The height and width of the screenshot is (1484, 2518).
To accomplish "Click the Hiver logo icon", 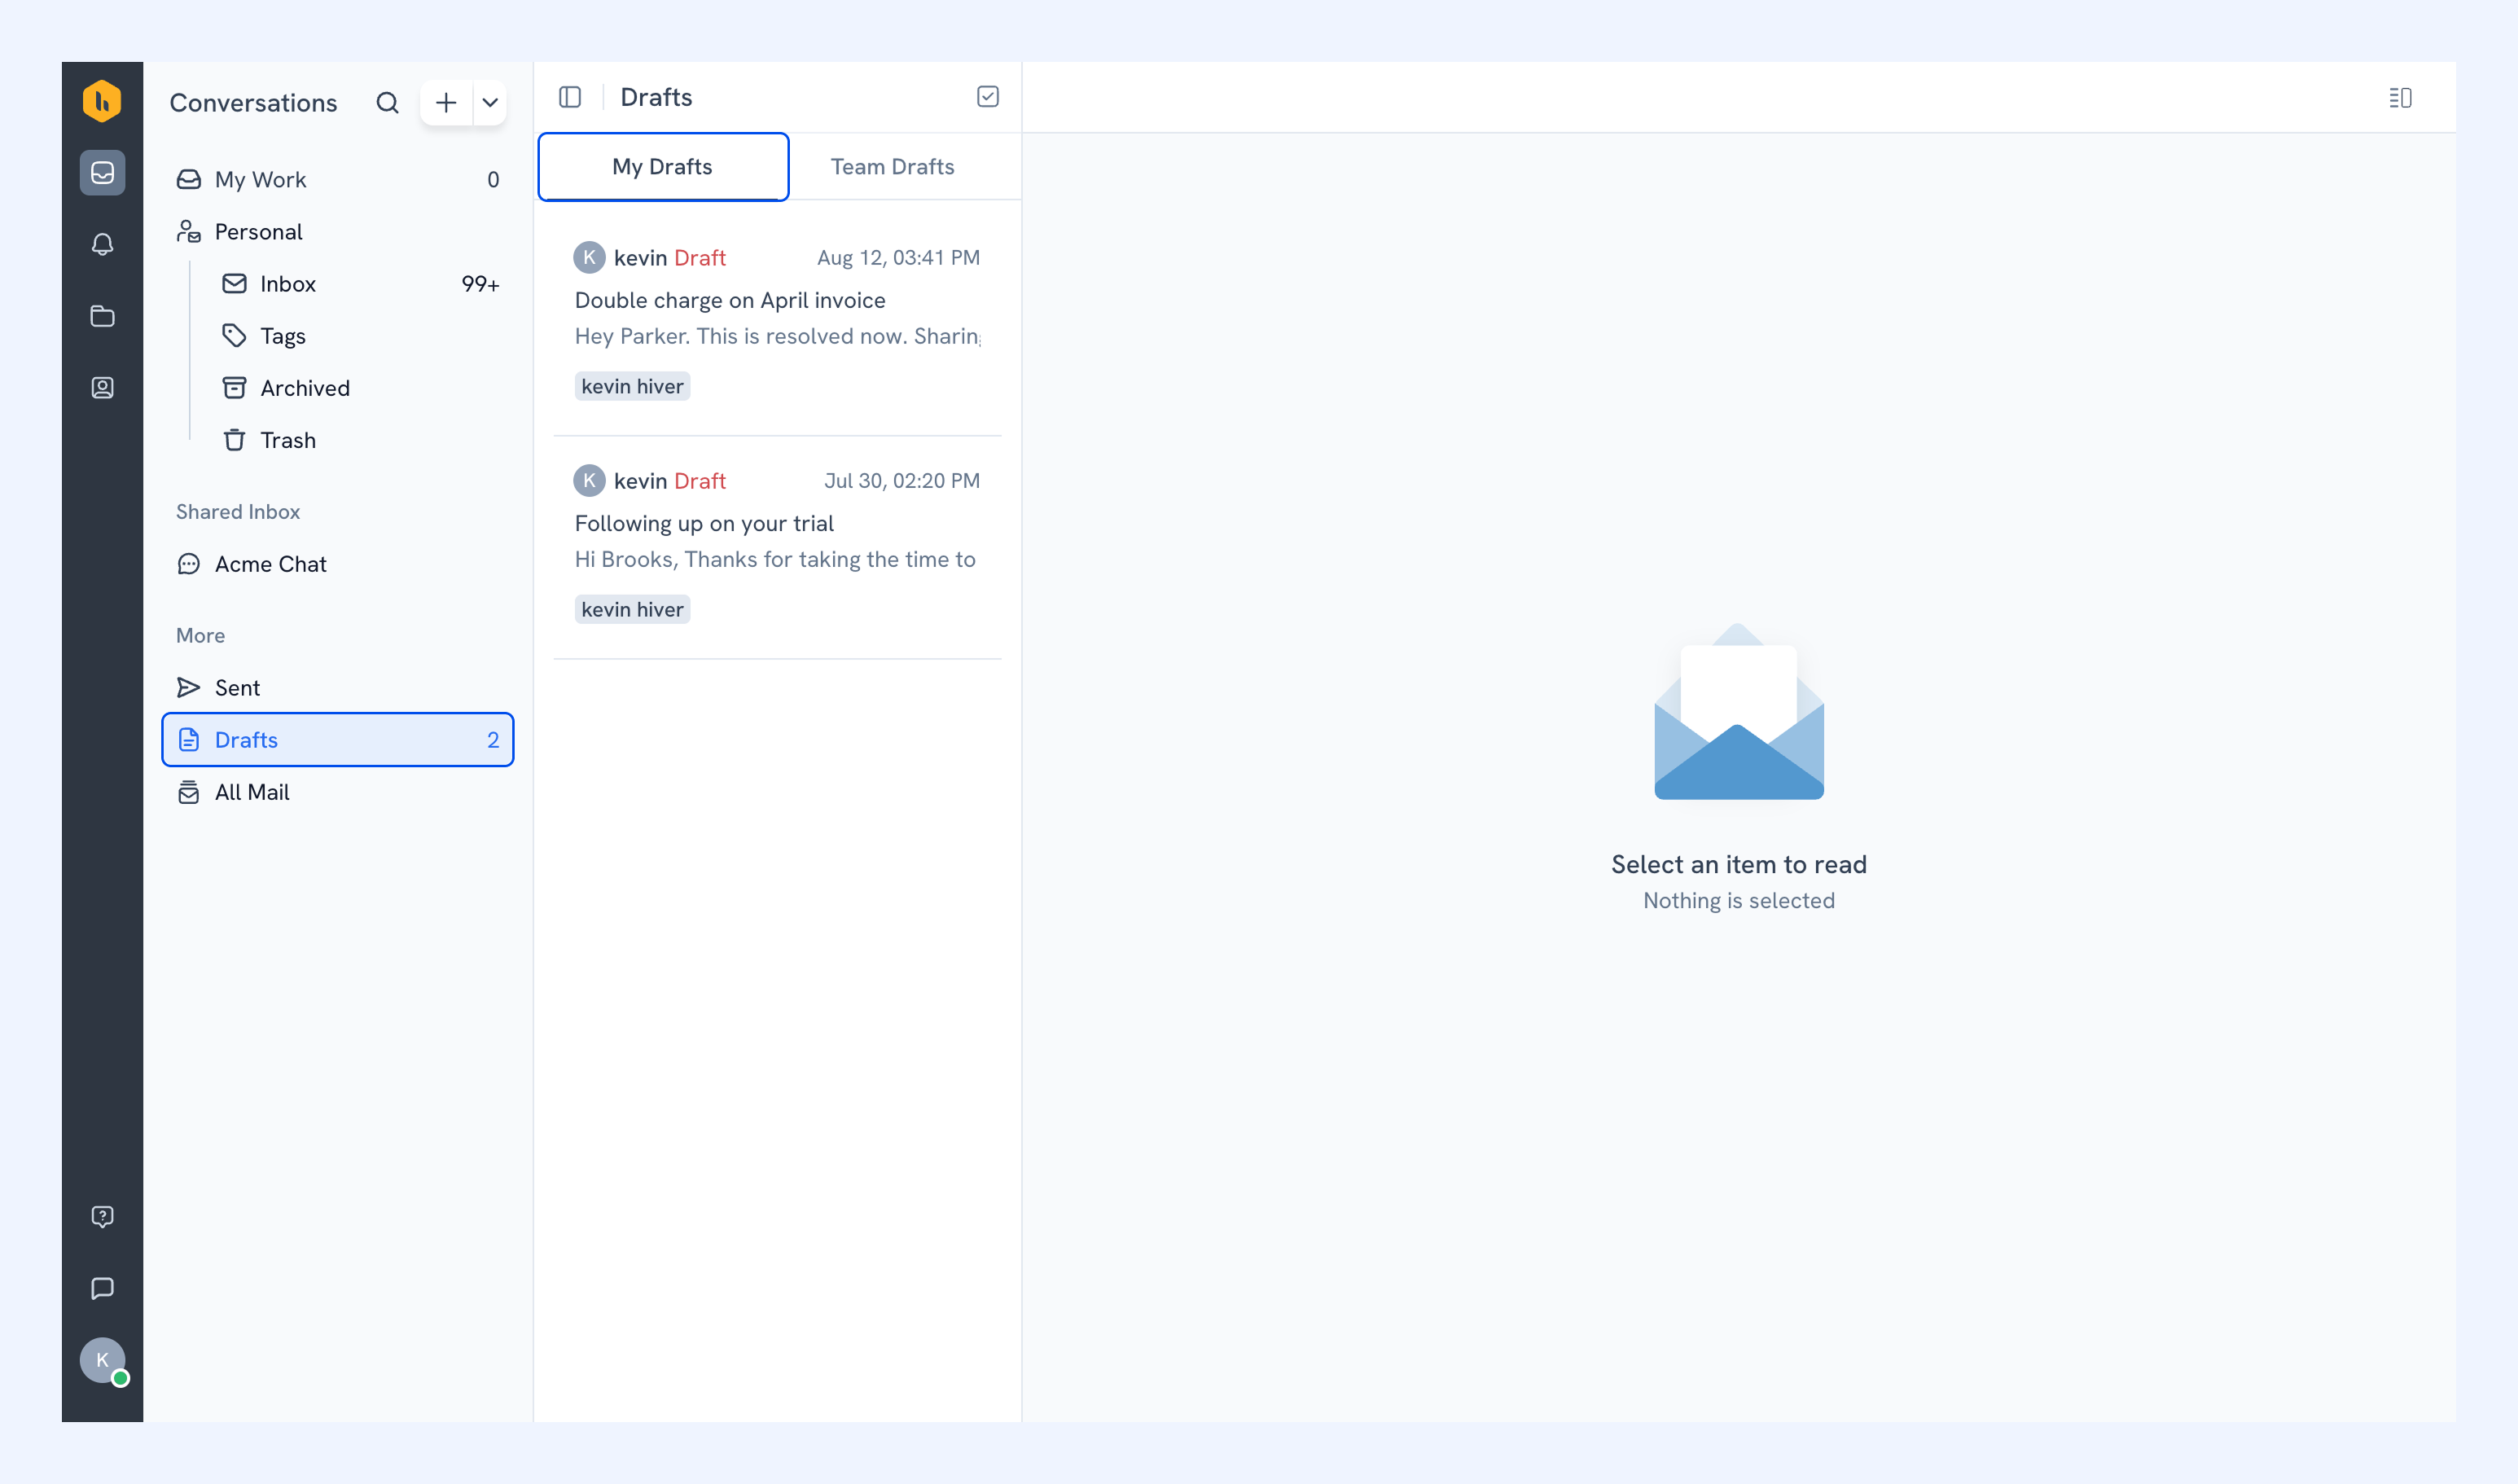I will [x=102, y=101].
